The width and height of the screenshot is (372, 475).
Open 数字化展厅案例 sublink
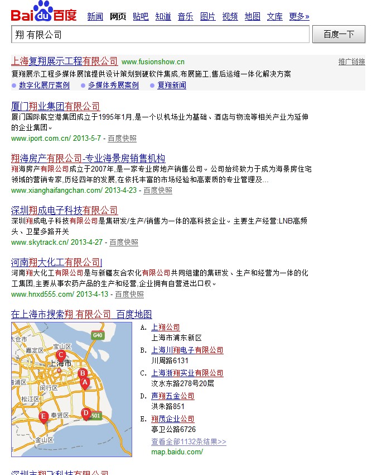44,85
